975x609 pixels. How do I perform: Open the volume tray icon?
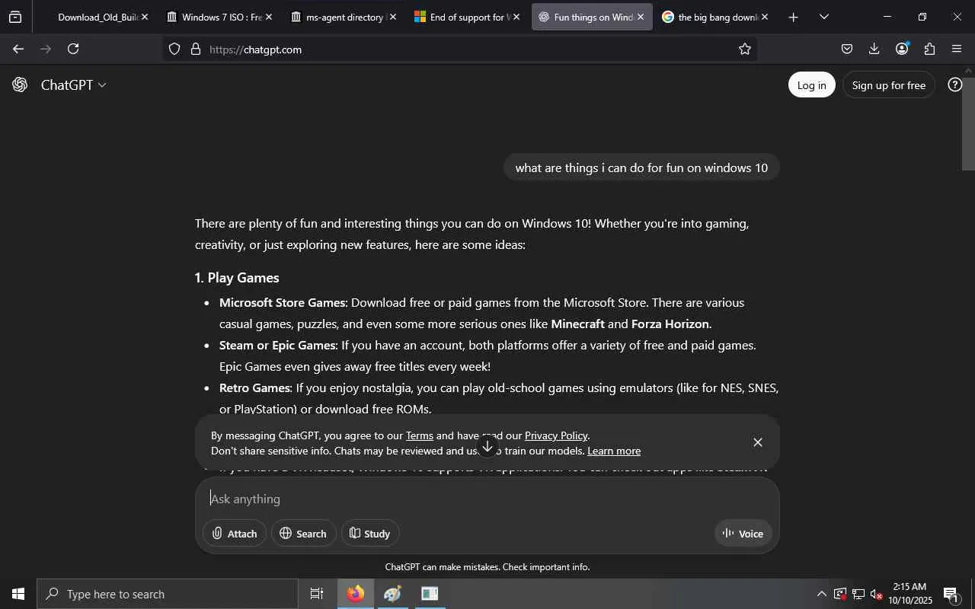coord(877,594)
